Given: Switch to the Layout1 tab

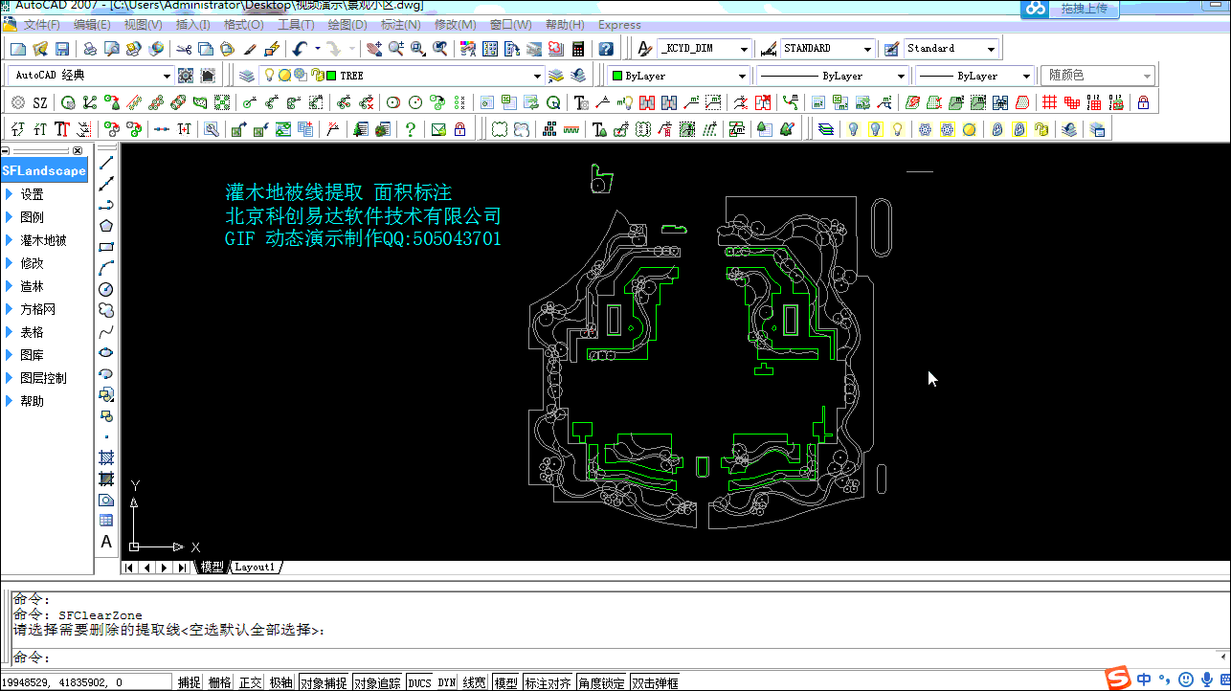Looking at the screenshot, I should (256, 567).
